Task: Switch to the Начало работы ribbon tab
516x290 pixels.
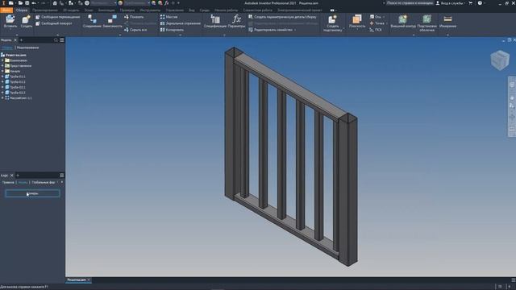Action: (226, 10)
